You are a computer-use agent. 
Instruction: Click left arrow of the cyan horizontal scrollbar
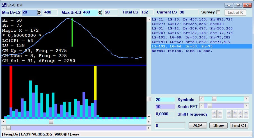(x=4, y=121)
